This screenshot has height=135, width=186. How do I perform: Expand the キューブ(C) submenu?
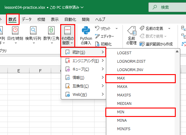83,69
